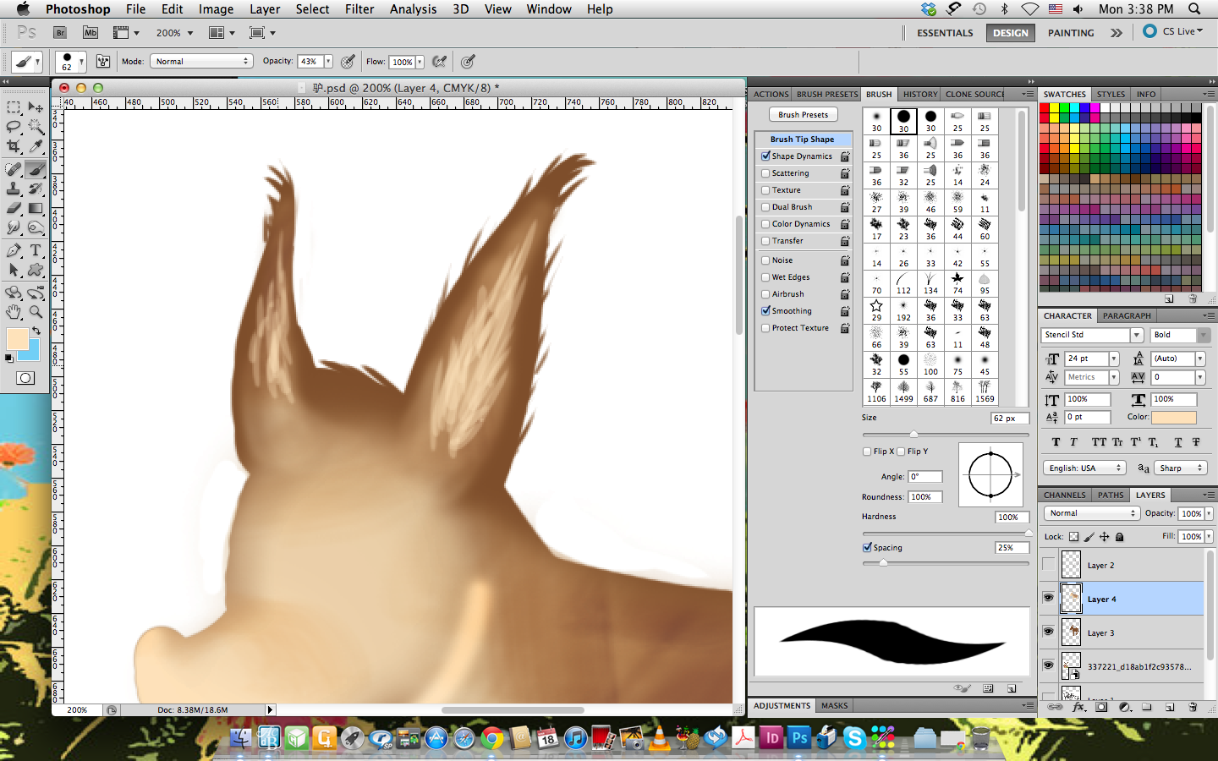Switch to the Channels tab
This screenshot has width=1218, height=761.
(x=1064, y=495)
